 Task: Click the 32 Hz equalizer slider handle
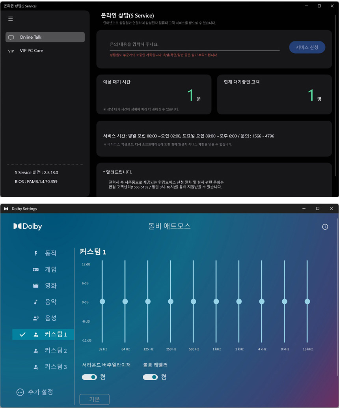102,301
